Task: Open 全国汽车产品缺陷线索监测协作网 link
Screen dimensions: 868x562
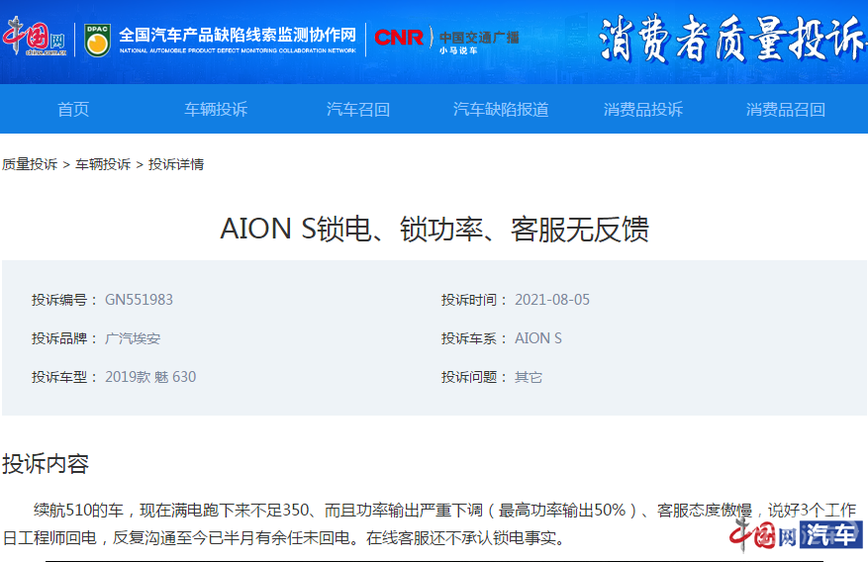Action: 238,40
